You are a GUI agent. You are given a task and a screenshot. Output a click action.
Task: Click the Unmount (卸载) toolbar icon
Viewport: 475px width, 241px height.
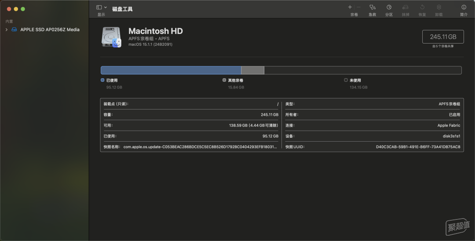438,7
